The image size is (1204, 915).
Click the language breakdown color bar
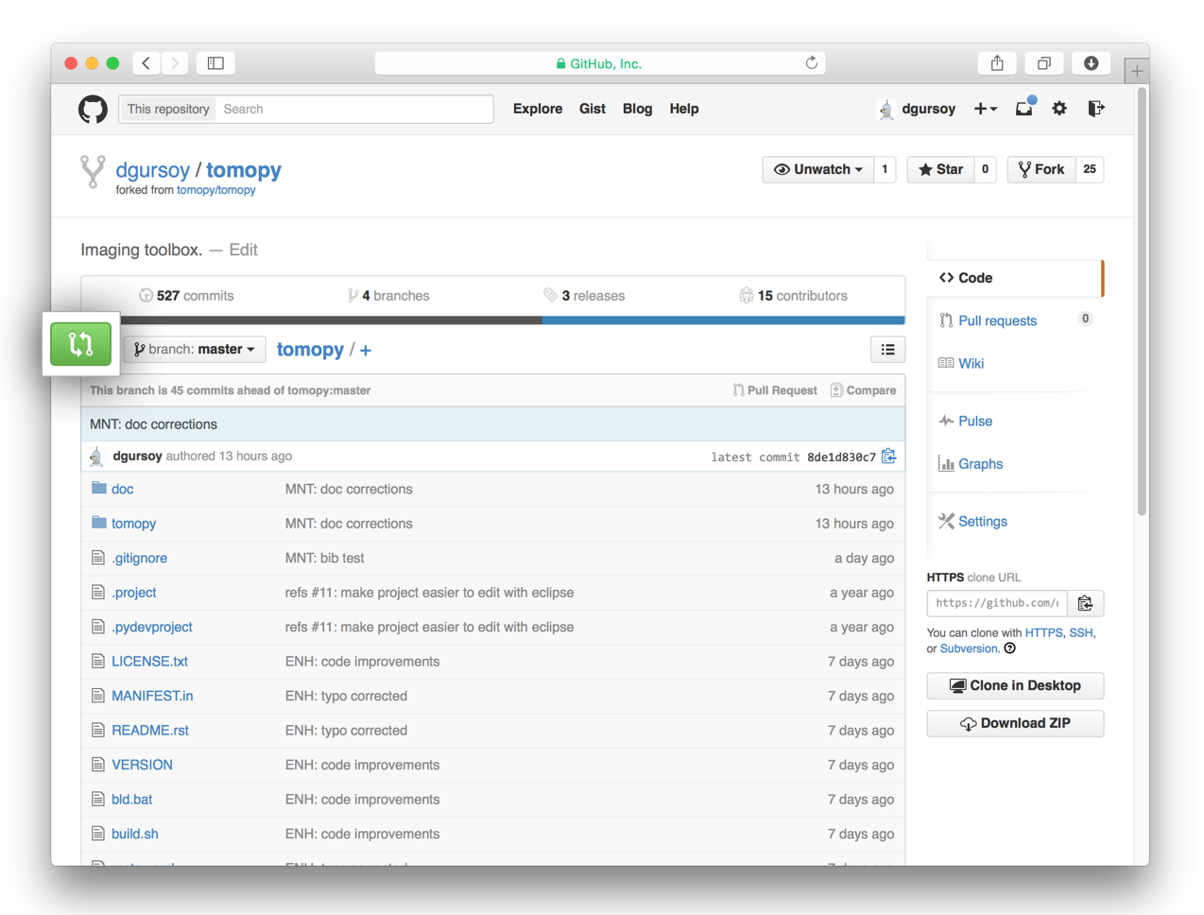pyautogui.click(x=492, y=320)
